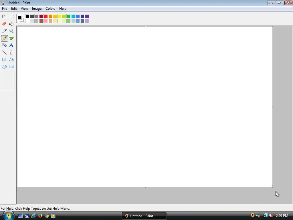Pick the dark gray color swatch
Screen dimensions: 293x220
coord(32,16)
